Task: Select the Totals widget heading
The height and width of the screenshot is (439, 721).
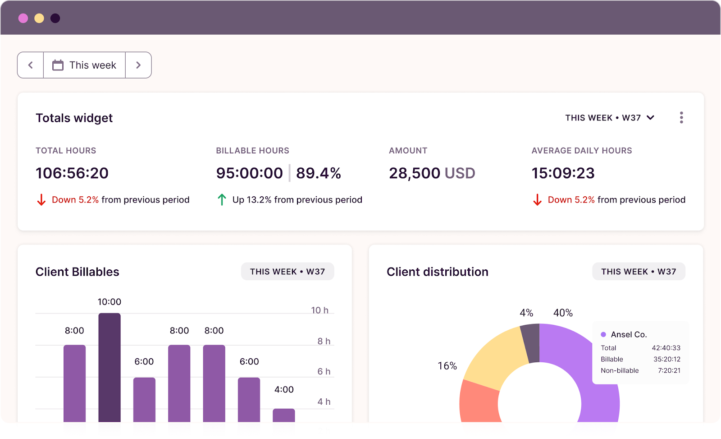Action: click(x=74, y=118)
